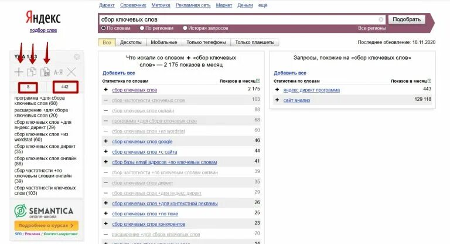Add 'сбор ключевых слов' with its plus icon
Screen dimensions: 450x244
(105, 90)
